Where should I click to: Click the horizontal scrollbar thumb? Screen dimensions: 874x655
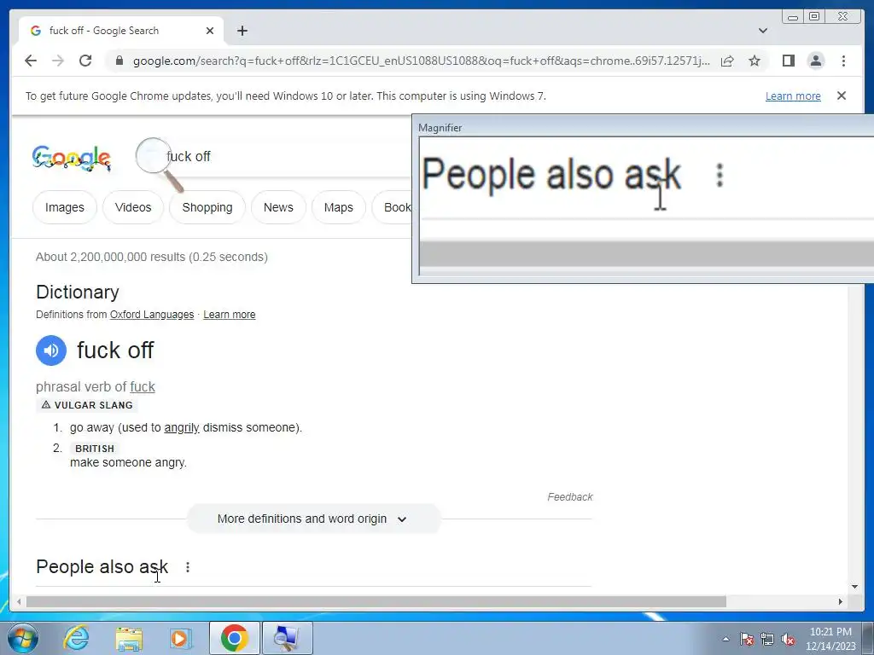point(376,601)
